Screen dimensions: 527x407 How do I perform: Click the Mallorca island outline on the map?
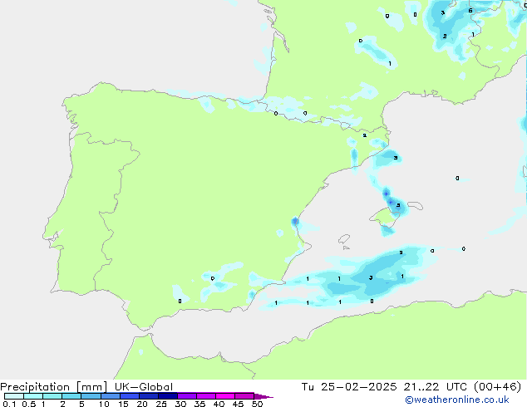tap(384, 218)
